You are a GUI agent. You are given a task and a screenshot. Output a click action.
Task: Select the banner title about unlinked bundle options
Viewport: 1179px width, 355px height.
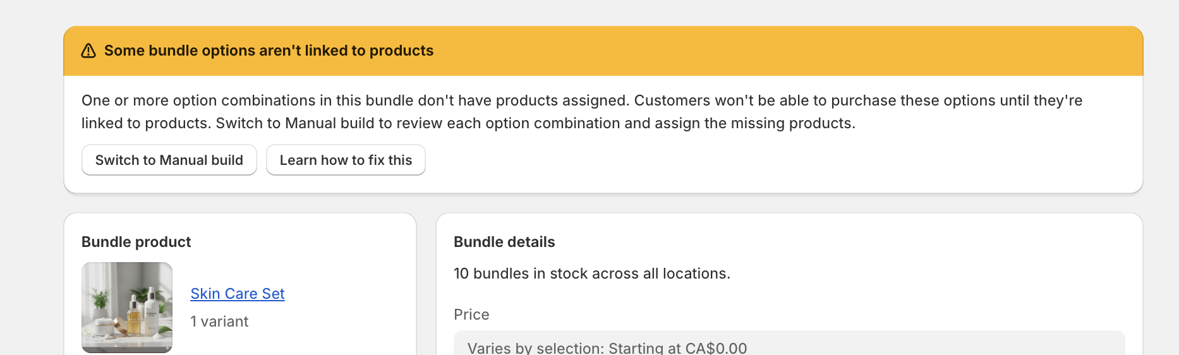click(269, 51)
